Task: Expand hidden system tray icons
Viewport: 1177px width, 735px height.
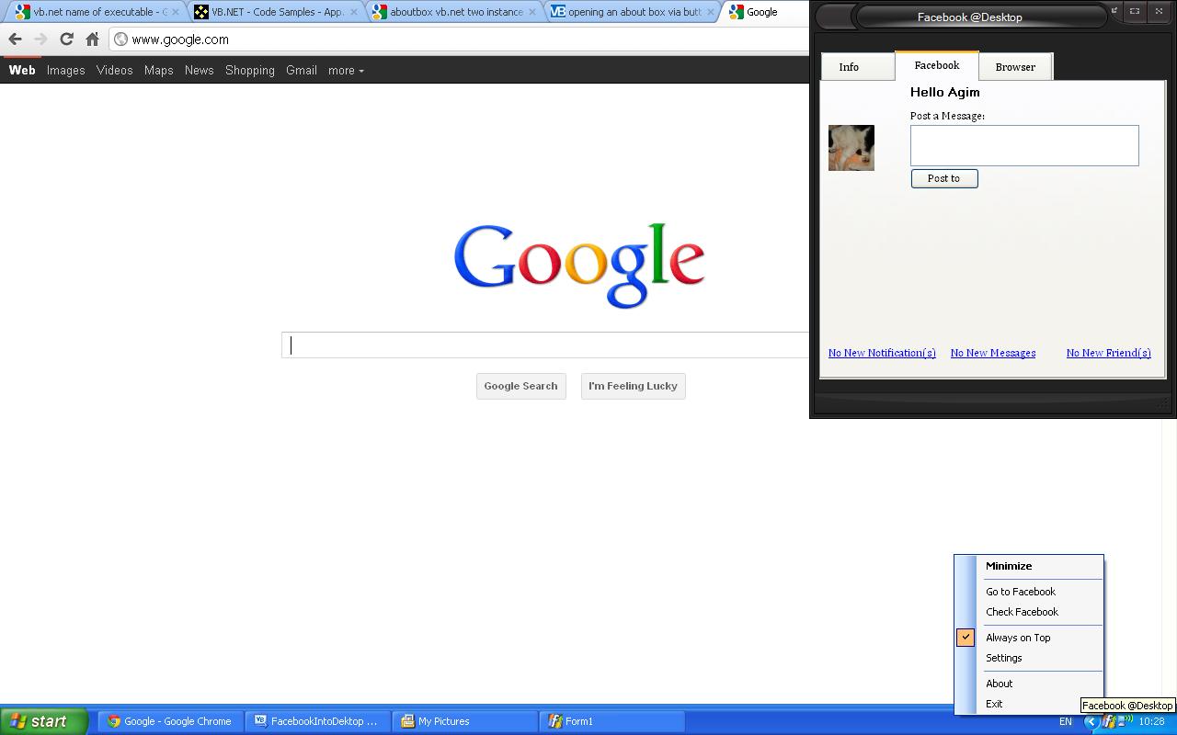Action: [x=1091, y=722]
